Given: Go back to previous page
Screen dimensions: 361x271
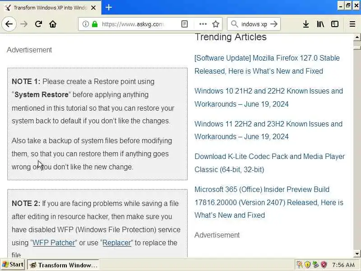Looking at the screenshot, I should pos(9,24).
